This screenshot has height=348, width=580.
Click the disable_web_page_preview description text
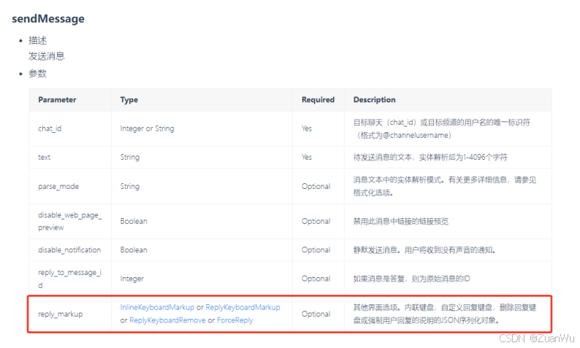(x=401, y=221)
